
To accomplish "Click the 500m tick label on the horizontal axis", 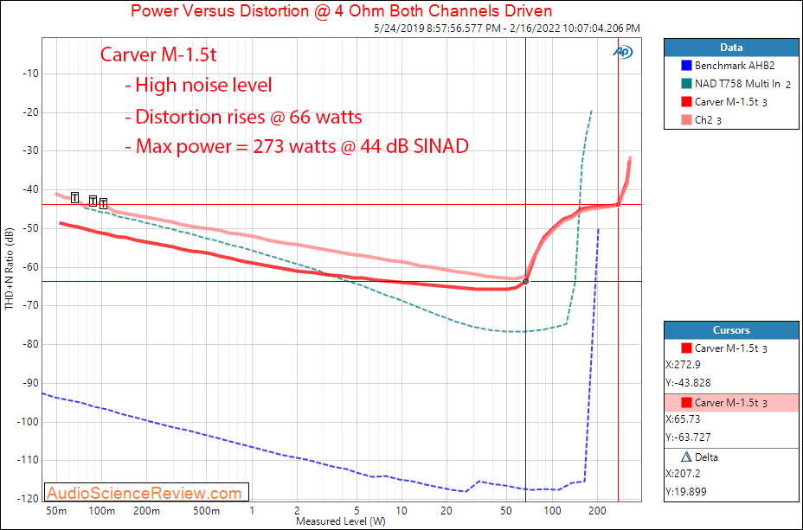I will (x=206, y=511).
